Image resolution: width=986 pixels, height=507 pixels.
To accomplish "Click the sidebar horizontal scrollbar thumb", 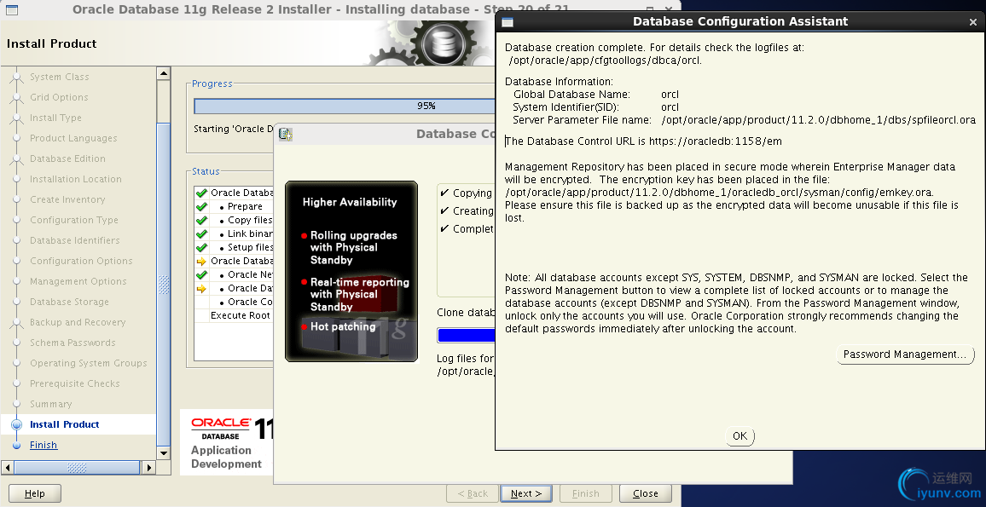I will click(77, 468).
